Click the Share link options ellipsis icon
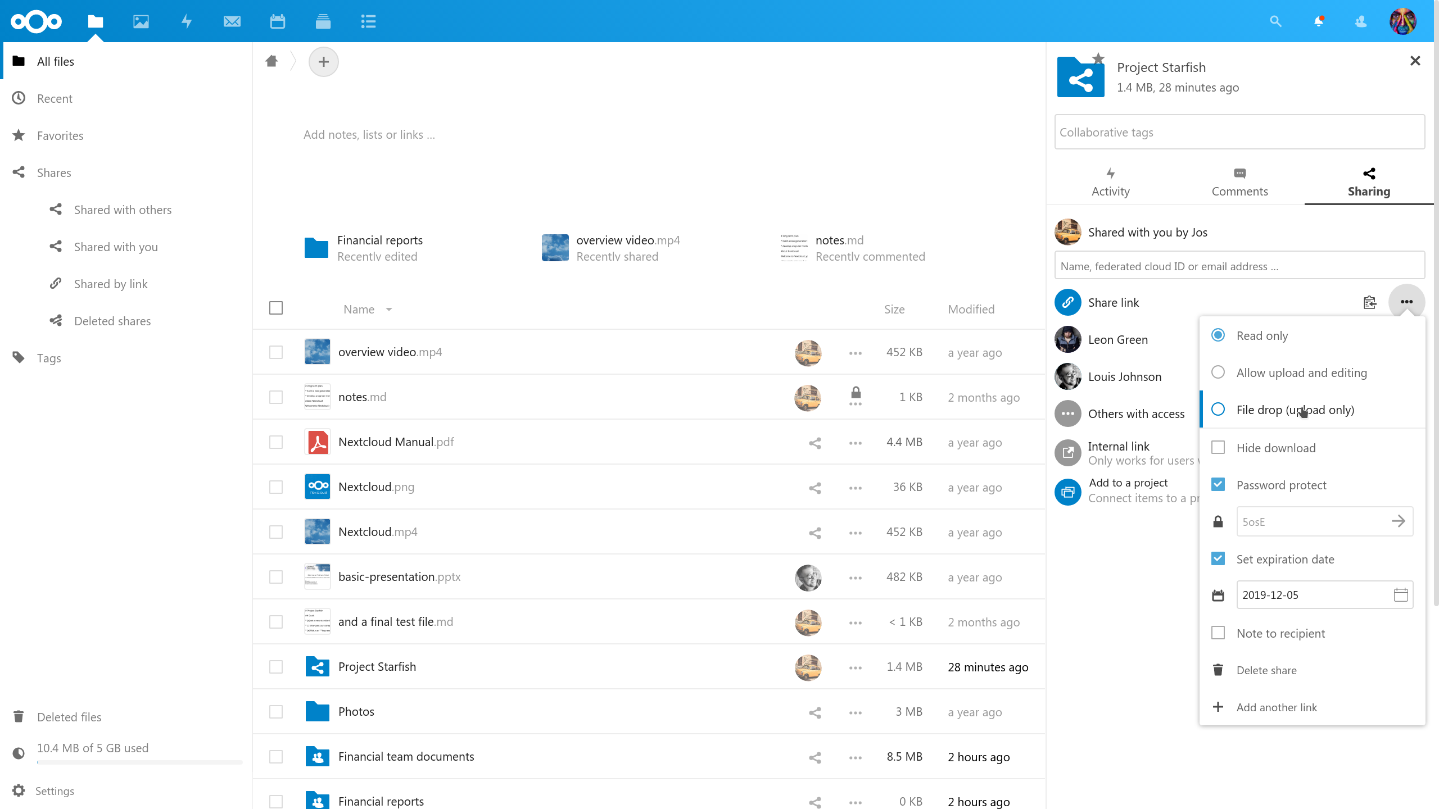Image resolution: width=1439 pixels, height=809 pixels. click(1406, 302)
